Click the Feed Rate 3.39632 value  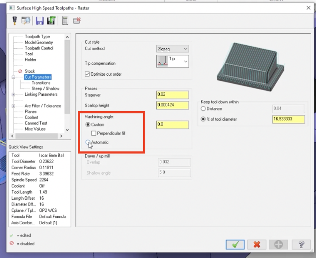(46, 174)
